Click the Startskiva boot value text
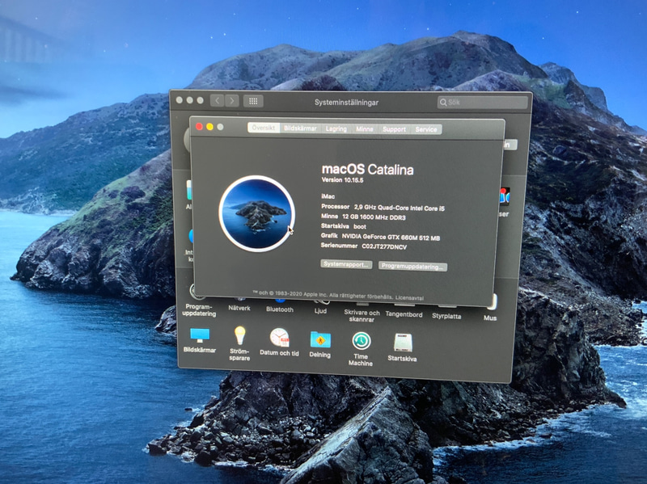This screenshot has height=484, width=647. click(360, 226)
